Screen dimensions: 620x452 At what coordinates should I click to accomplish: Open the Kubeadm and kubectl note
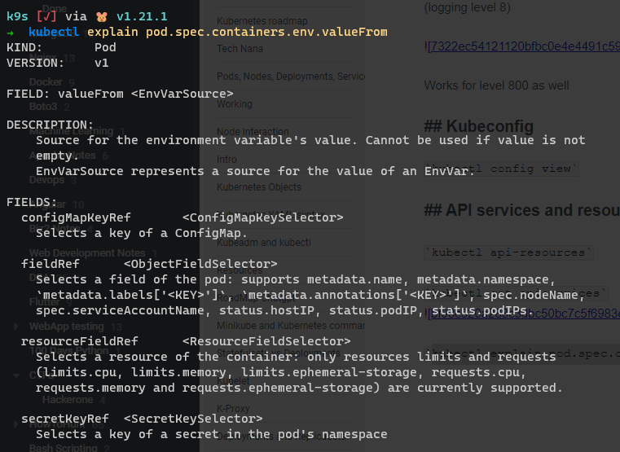pos(264,242)
